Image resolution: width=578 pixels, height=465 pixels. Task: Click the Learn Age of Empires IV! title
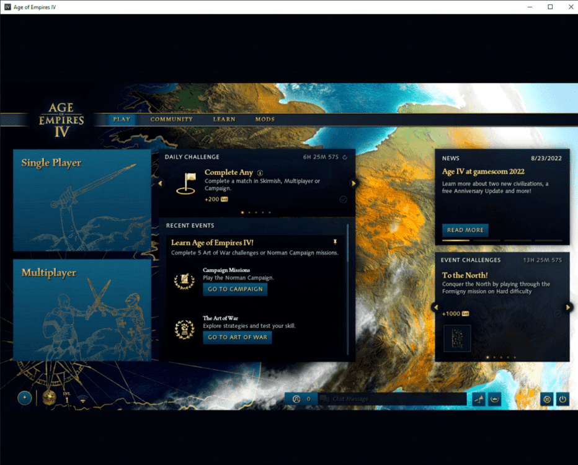pyautogui.click(x=212, y=243)
